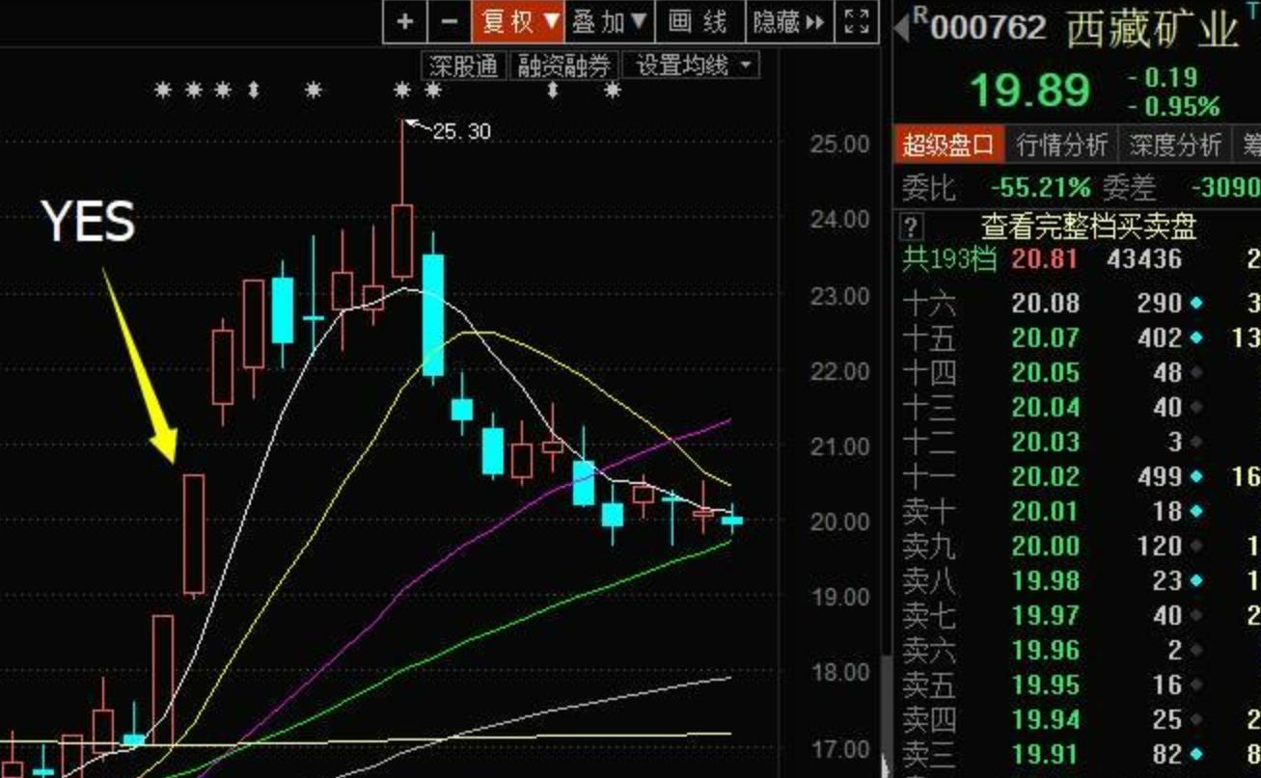Toggle fullscreen chart view icon

pos(856,22)
